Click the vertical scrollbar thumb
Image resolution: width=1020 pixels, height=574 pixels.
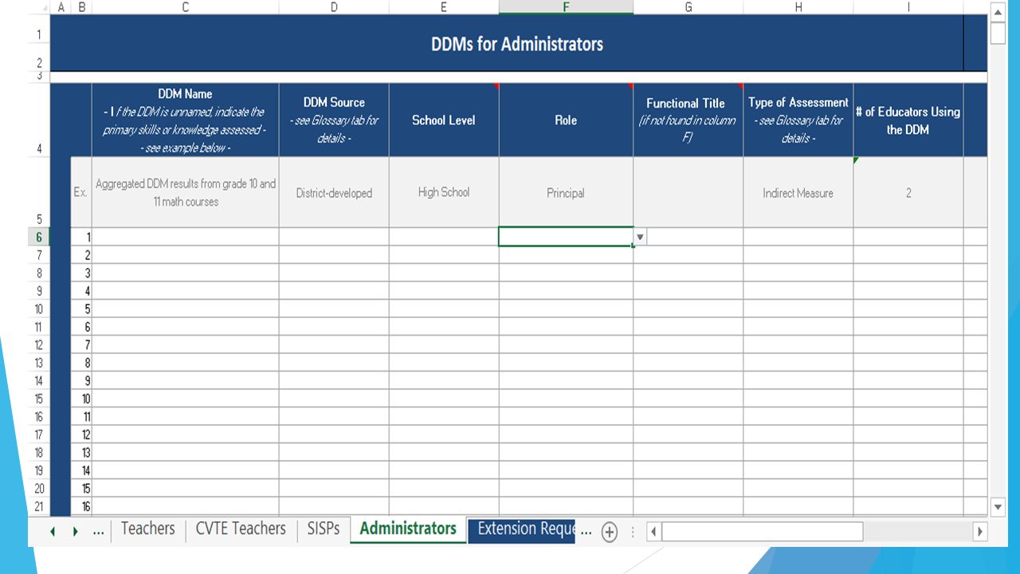998,33
